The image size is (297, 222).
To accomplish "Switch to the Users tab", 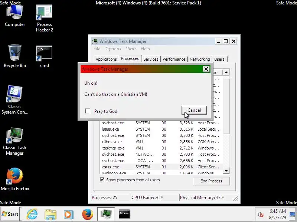I will (x=219, y=59).
